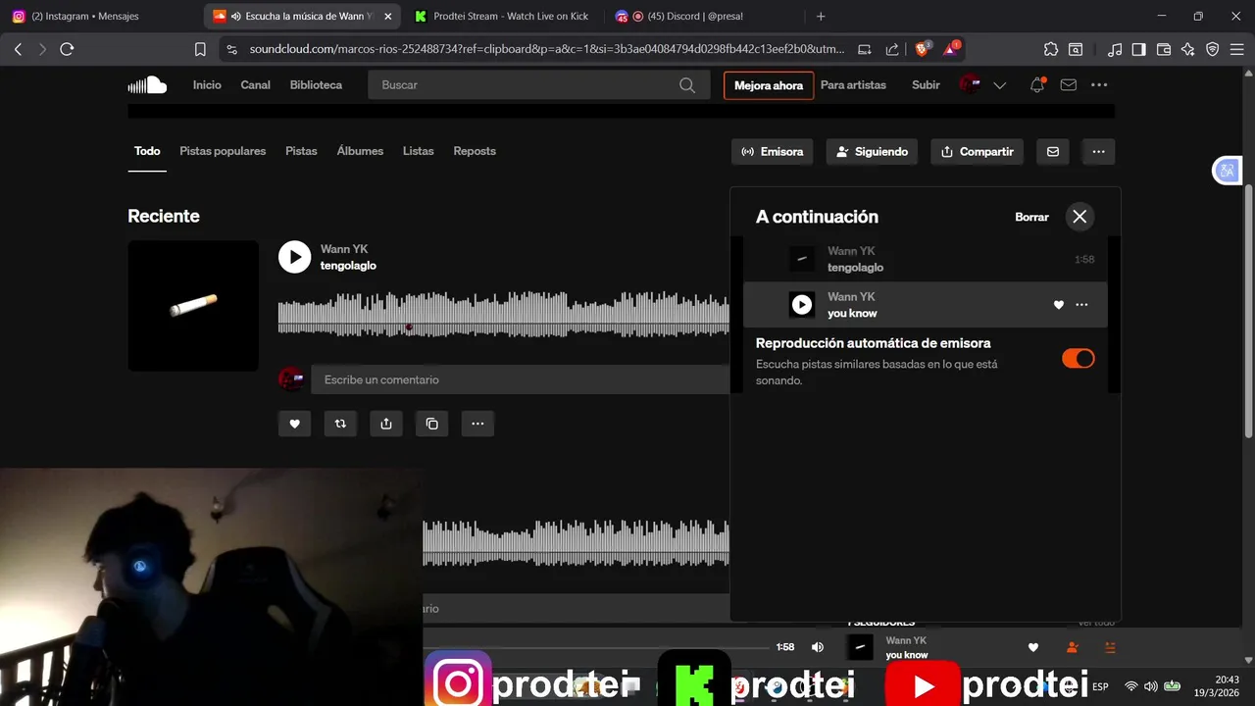Open the Brave Shields lion icon
Image resolution: width=1255 pixels, height=706 pixels.
(x=923, y=49)
